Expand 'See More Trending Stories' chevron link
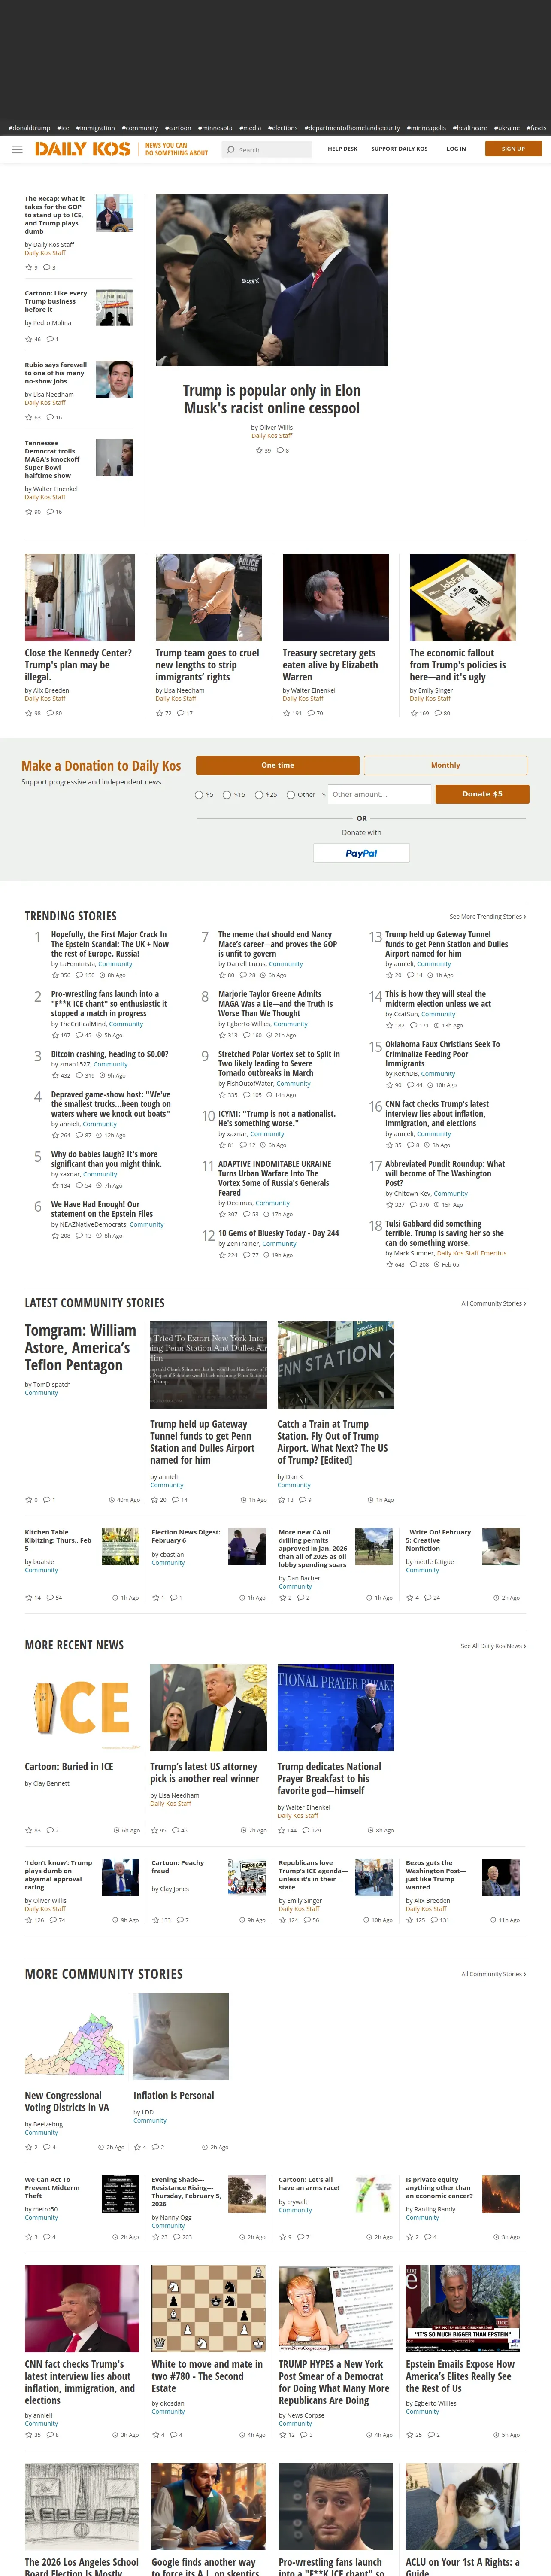The width and height of the screenshot is (551, 2576). (487, 917)
